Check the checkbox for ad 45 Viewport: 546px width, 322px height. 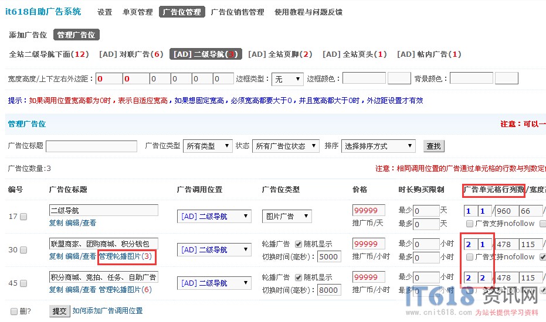23,283
